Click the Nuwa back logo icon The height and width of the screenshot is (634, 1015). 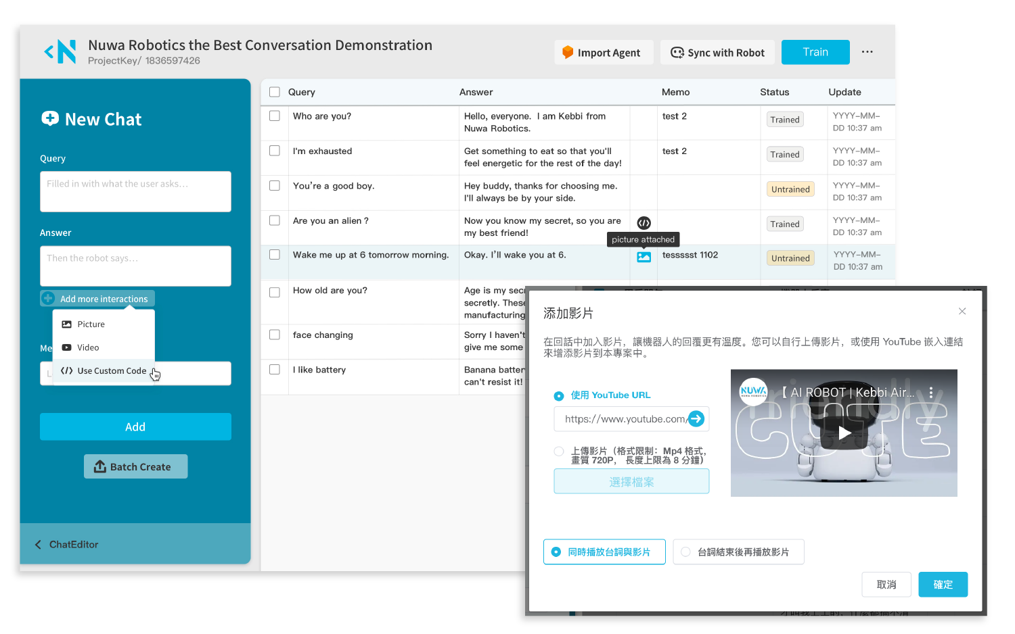pos(60,51)
